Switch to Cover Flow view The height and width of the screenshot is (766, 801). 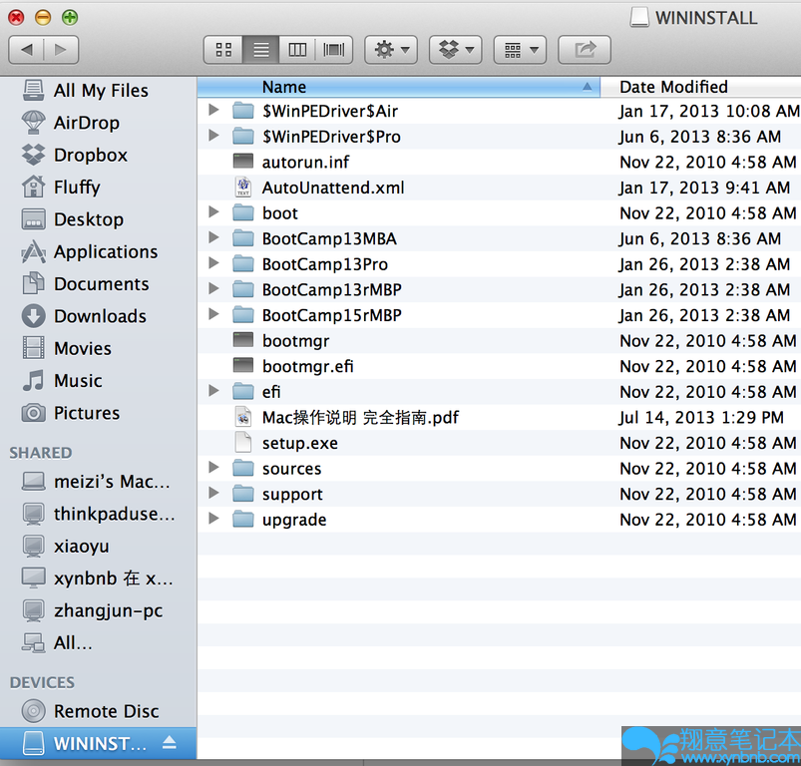334,50
